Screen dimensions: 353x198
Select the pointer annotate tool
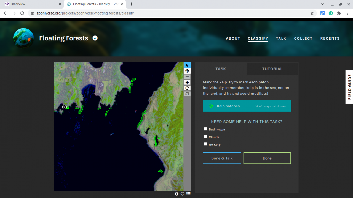(187, 65)
